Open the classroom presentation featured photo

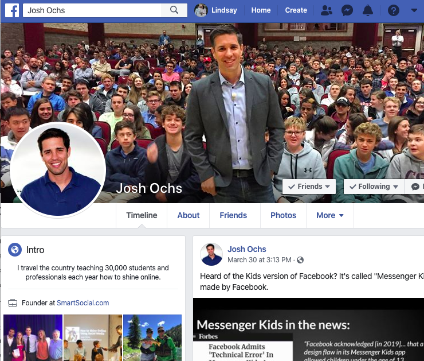[x=93, y=337]
